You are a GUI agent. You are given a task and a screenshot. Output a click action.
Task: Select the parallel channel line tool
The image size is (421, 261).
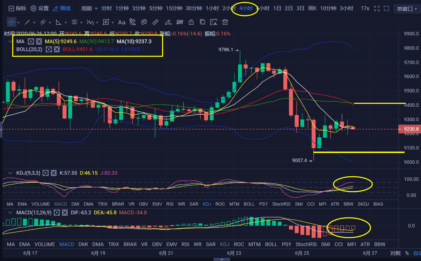coord(43,22)
